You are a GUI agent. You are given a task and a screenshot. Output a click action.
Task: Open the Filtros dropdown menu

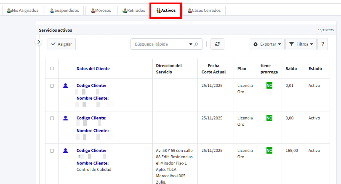[x=301, y=44]
